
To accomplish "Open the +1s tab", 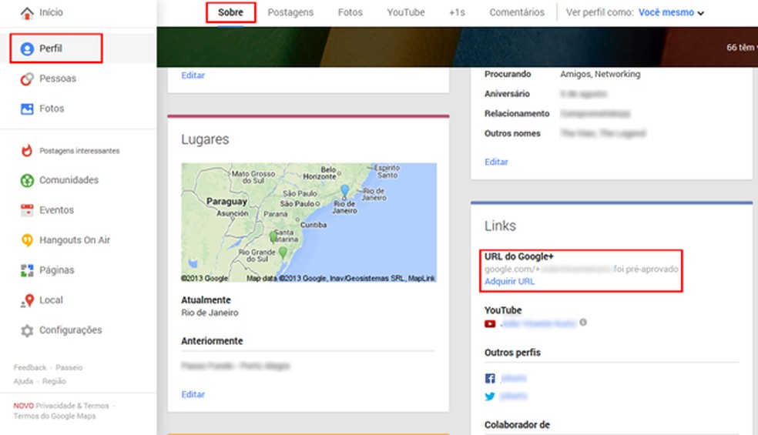I will tap(457, 12).
